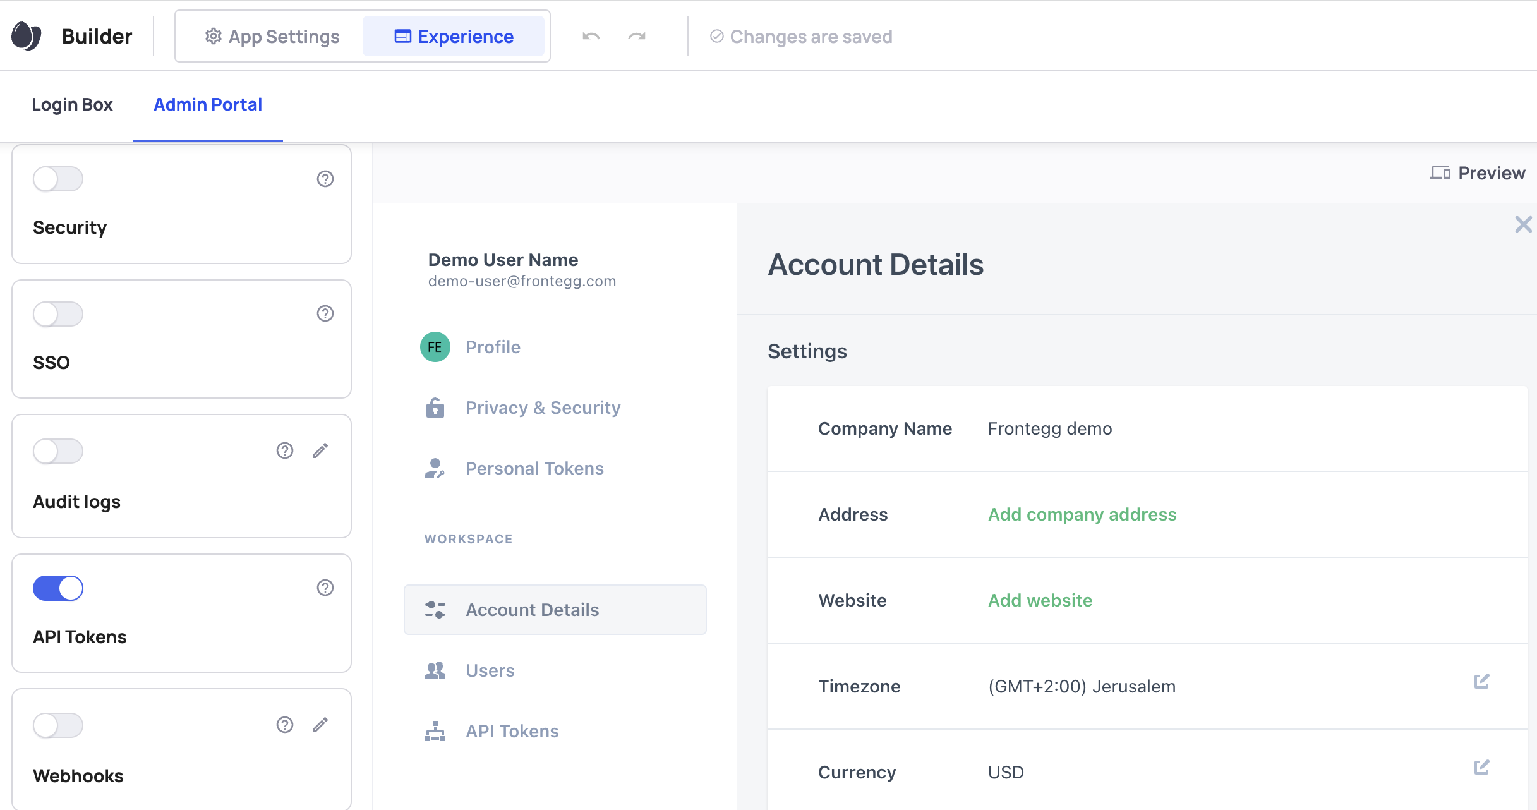
Task: Click the redo arrow icon
Action: point(637,37)
